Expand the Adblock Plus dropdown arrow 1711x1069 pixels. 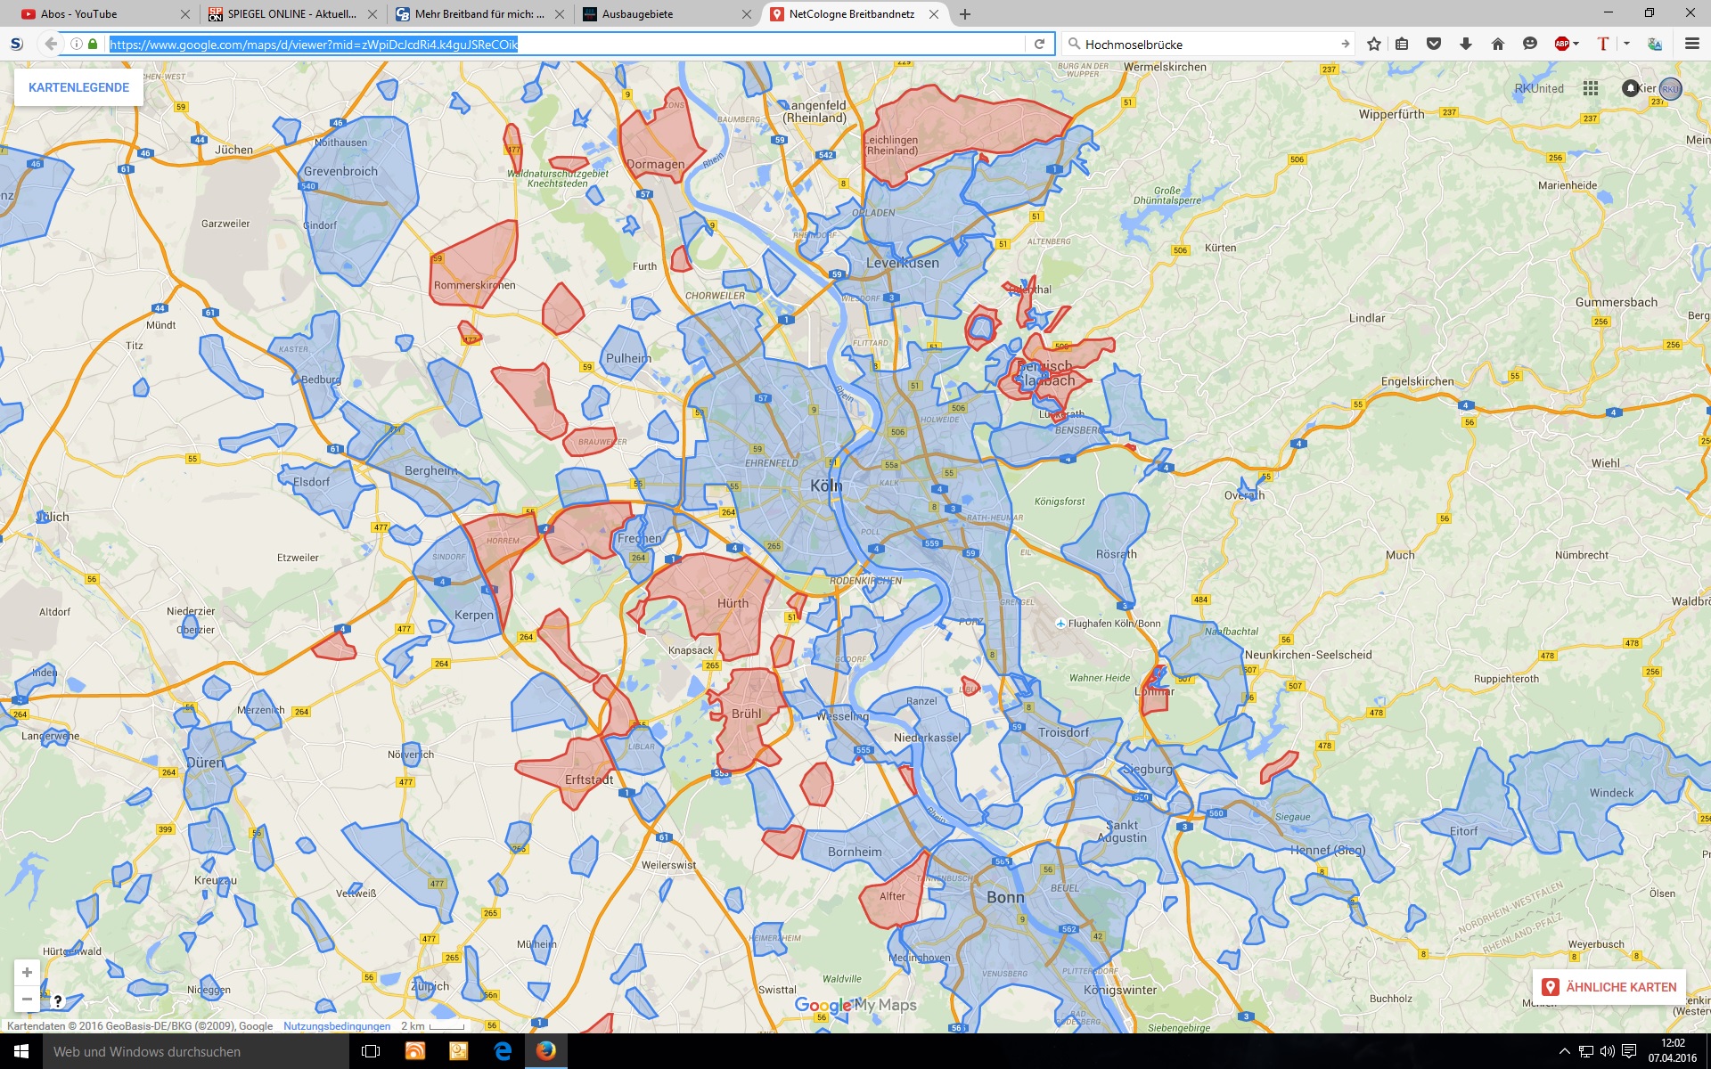pos(1576,44)
